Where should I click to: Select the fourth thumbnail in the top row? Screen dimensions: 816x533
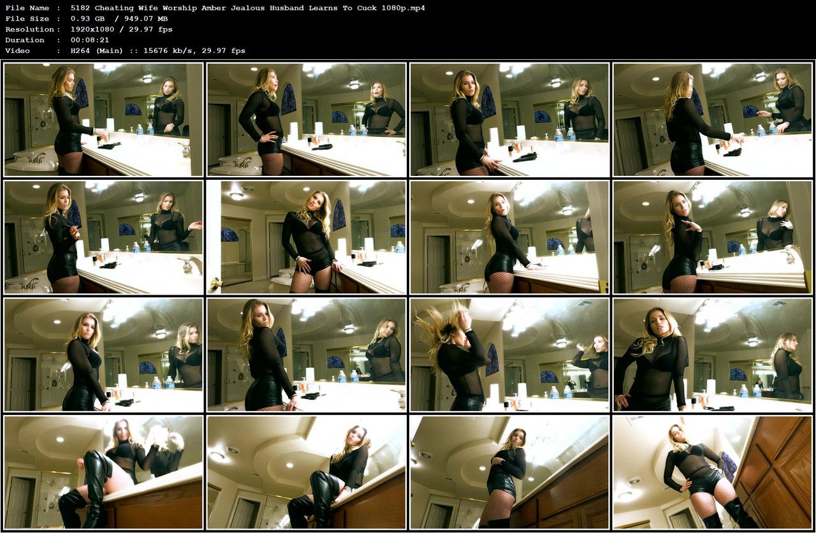click(713, 119)
